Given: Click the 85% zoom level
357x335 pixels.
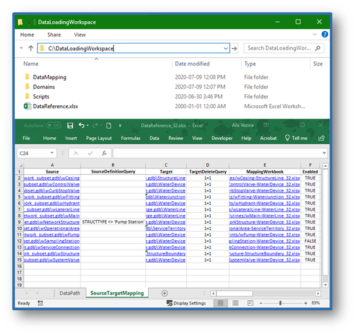Looking at the screenshot, I should pyautogui.click(x=315, y=303).
